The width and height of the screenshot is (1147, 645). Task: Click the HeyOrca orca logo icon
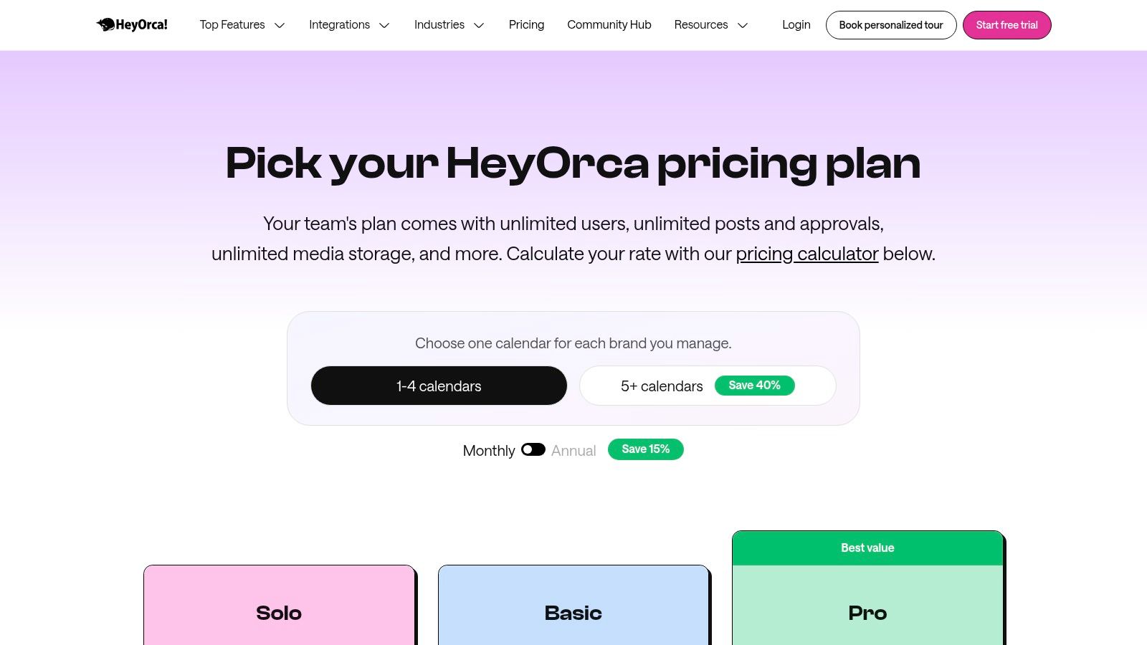(106, 24)
